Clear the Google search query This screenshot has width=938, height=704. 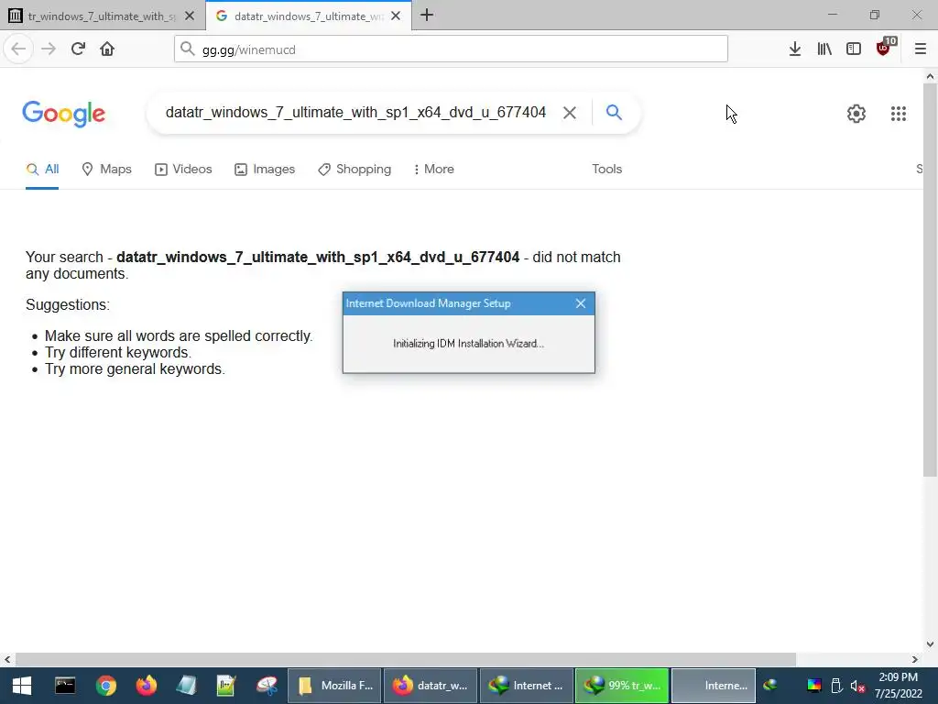[x=570, y=113]
